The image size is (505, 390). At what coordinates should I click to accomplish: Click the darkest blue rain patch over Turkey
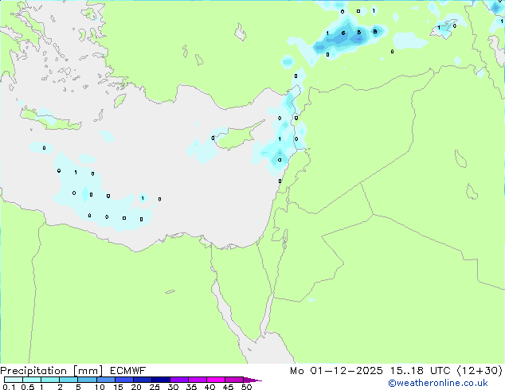358,39
